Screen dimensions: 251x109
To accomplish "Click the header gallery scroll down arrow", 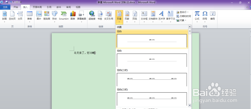I will [190, 105].
